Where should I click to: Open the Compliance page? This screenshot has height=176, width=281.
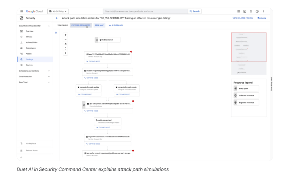click(31, 48)
